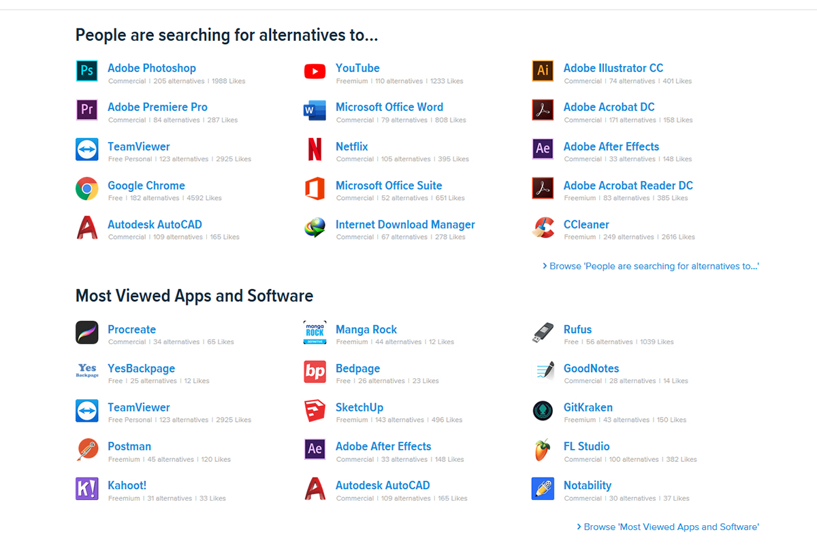Click the Adobe Acrobat DC icon
Viewport: 817px width, 551px height.
(x=543, y=110)
